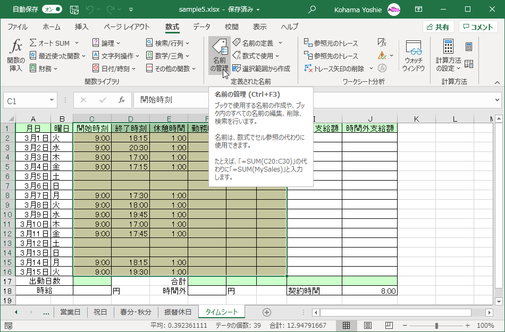505x332 pixels.
Task: Open the name box dropdown arrow
Action: (x=51, y=100)
